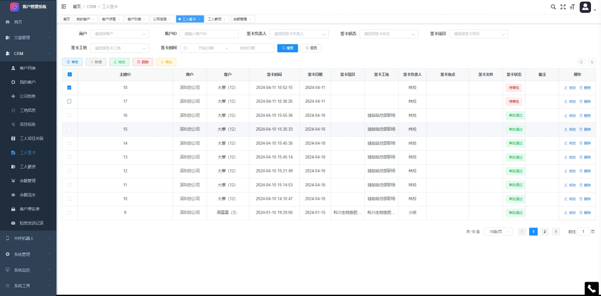
Task: Switch to the 工人薪资 tab
Action: click(216, 19)
